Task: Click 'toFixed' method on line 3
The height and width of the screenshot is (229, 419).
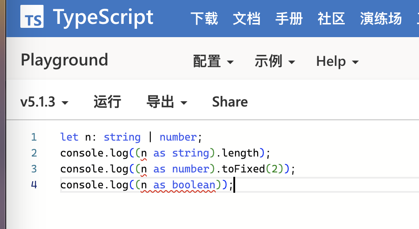Action: 244,169
